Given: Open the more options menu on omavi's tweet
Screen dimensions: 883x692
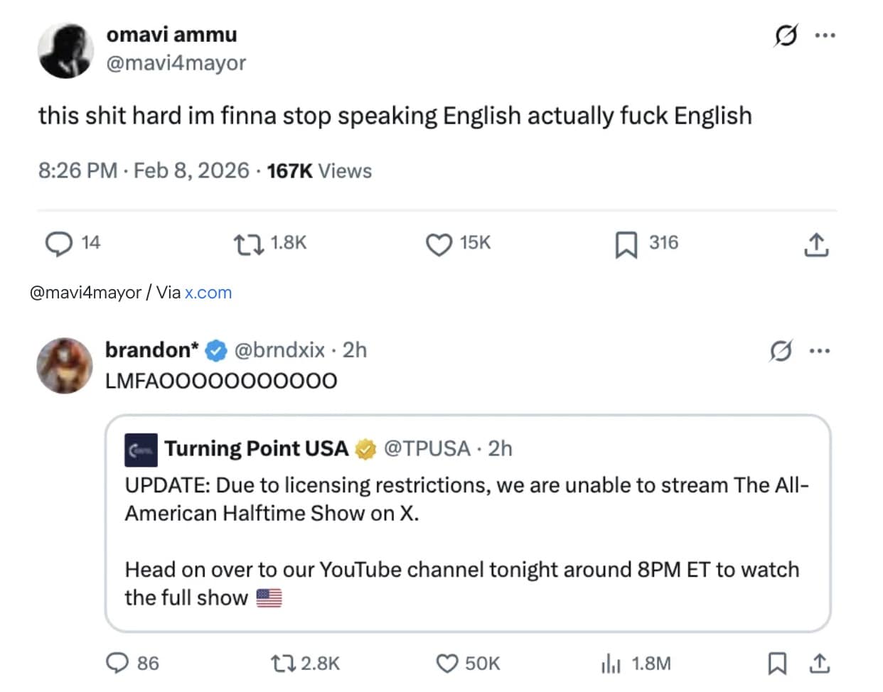Looking at the screenshot, I should click(825, 35).
